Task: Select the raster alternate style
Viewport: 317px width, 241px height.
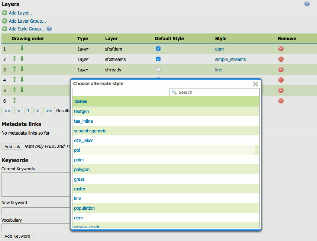Action: [x=80, y=189]
